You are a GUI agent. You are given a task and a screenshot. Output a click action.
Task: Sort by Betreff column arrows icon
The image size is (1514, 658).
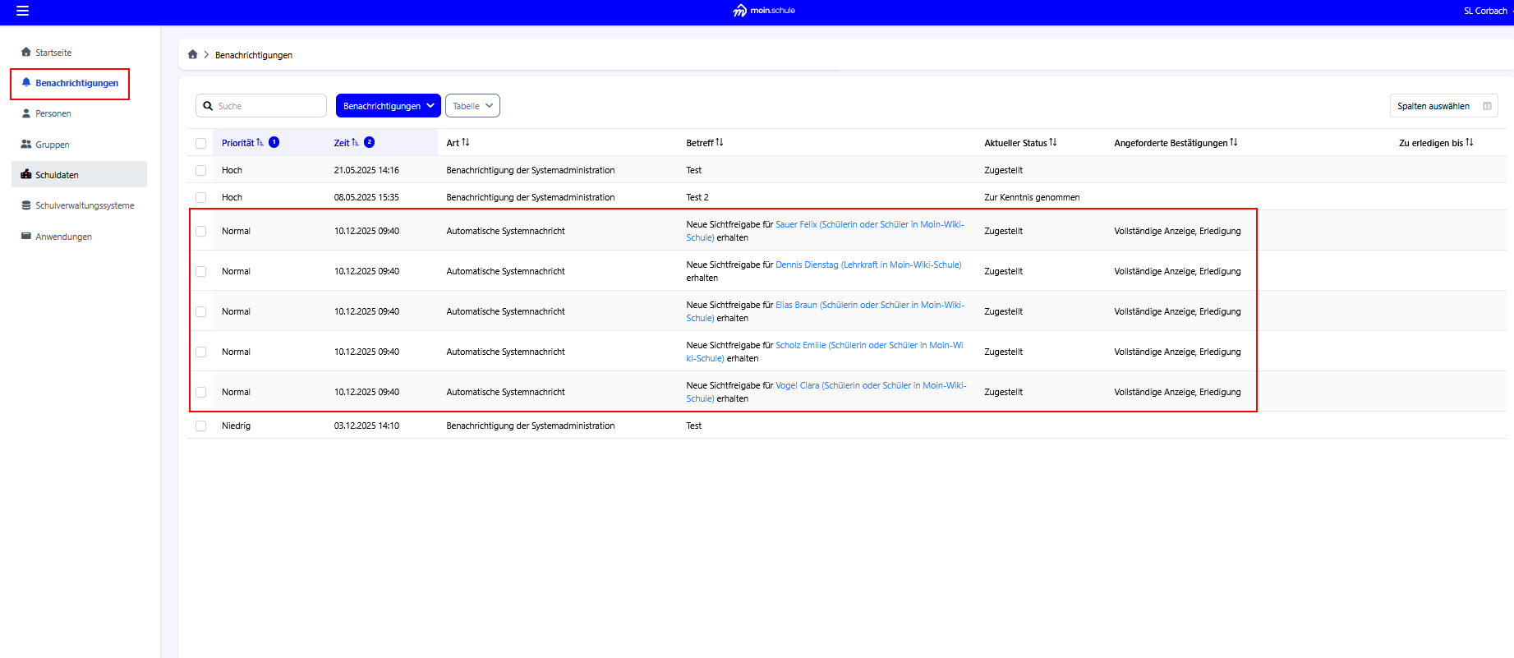tap(720, 143)
